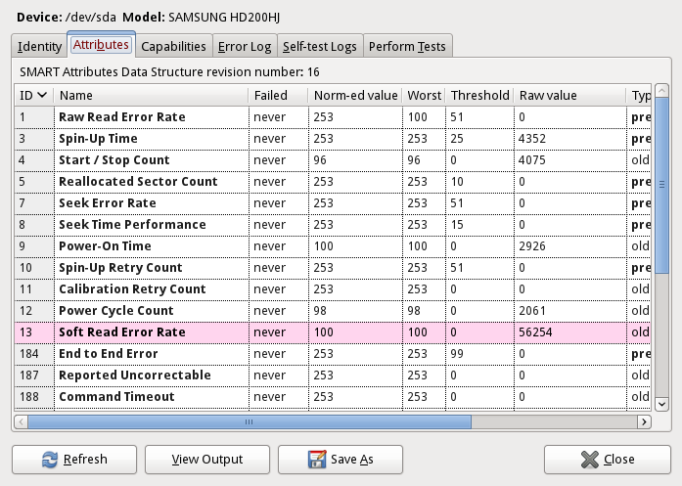Click the Refresh icon button
The image size is (682, 486).
tap(50, 460)
